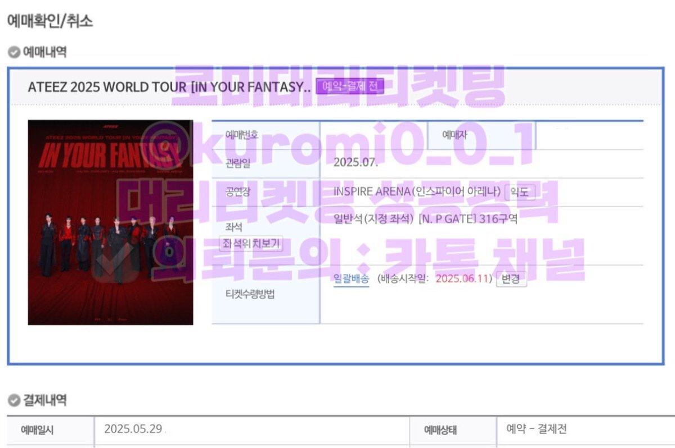Image resolution: width=675 pixels, height=448 pixels.
Task: Click the 예약-결제 전 status badge
Action: (350, 86)
